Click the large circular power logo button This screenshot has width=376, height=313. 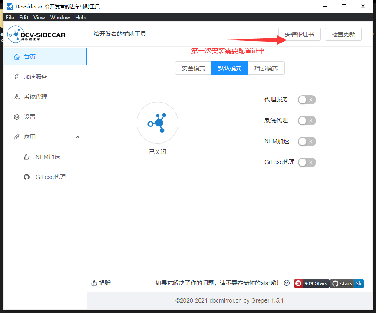pyautogui.click(x=158, y=123)
